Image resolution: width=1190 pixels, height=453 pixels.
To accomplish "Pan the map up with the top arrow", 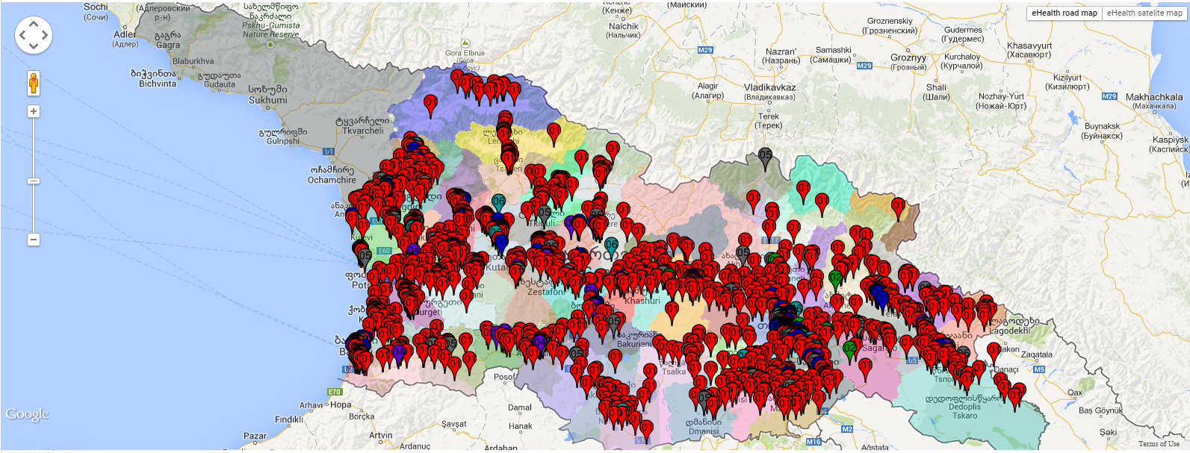I will tap(34, 23).
